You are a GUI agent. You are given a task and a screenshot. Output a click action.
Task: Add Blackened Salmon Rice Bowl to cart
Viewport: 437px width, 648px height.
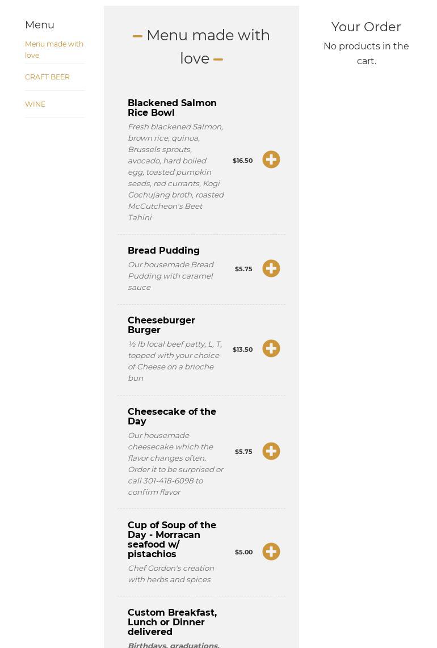(x=271, y=159)
